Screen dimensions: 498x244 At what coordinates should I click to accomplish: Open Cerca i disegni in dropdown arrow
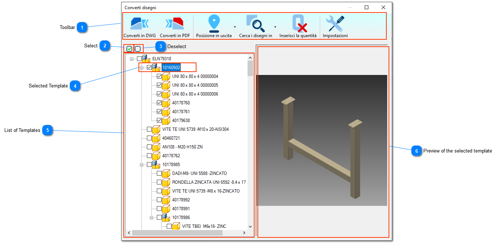(275, 27)
